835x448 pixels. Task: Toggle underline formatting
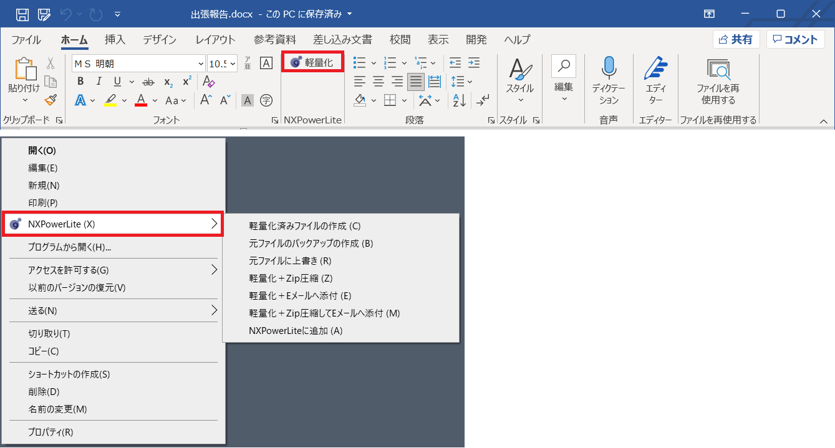tap(117, 82)
